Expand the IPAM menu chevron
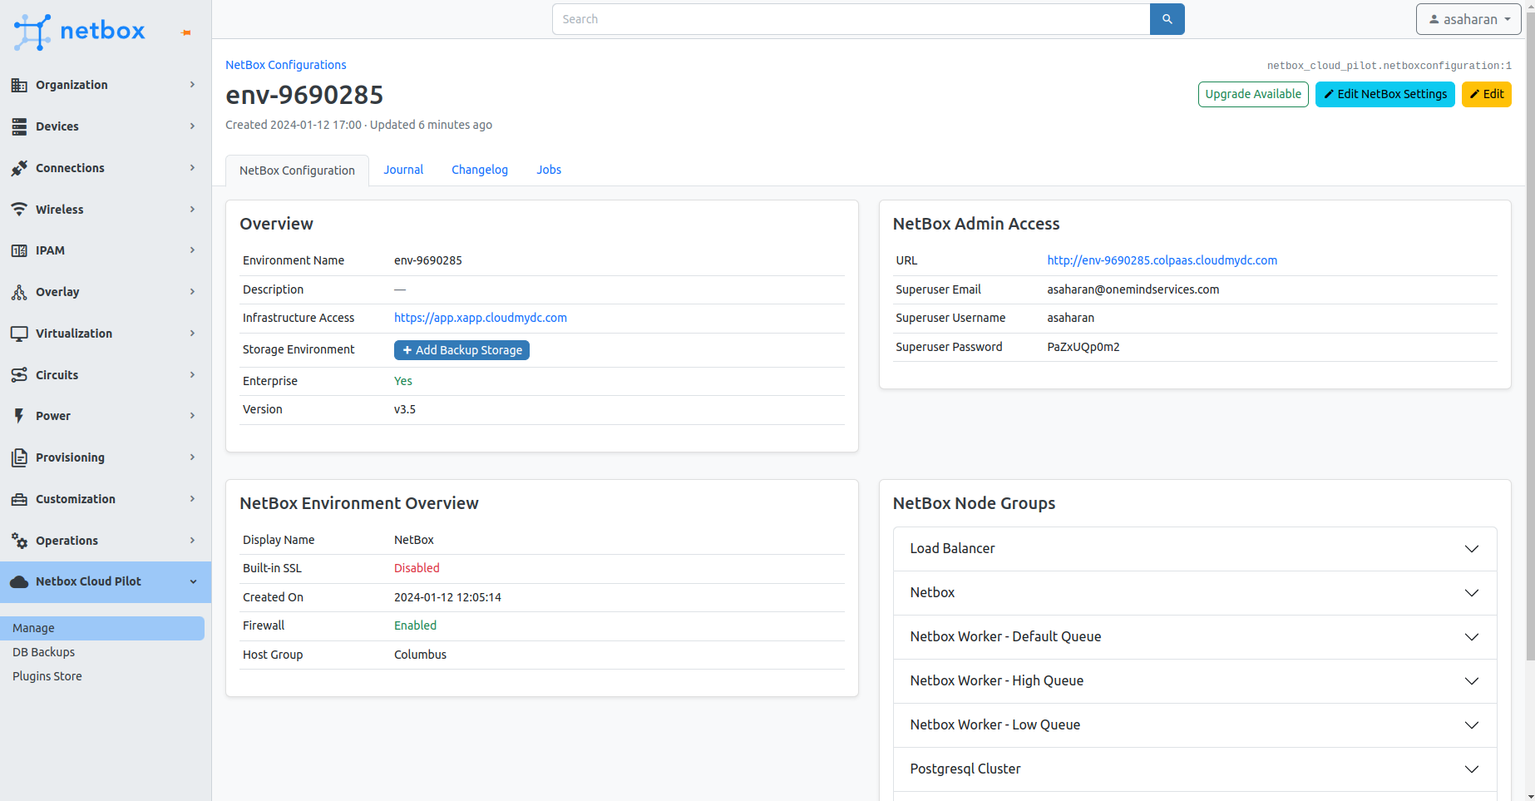Image resolution: width=1535 pixels, height=801 pixels. tap(192, 250)
